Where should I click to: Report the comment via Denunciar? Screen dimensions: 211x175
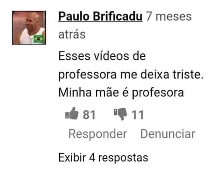coord(168,134)
